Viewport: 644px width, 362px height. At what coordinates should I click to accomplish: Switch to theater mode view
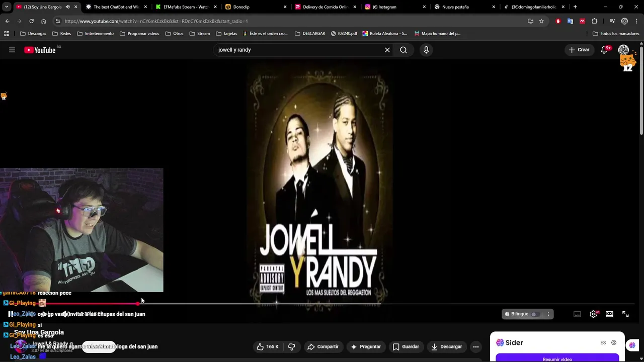click(x=609, y=314)
